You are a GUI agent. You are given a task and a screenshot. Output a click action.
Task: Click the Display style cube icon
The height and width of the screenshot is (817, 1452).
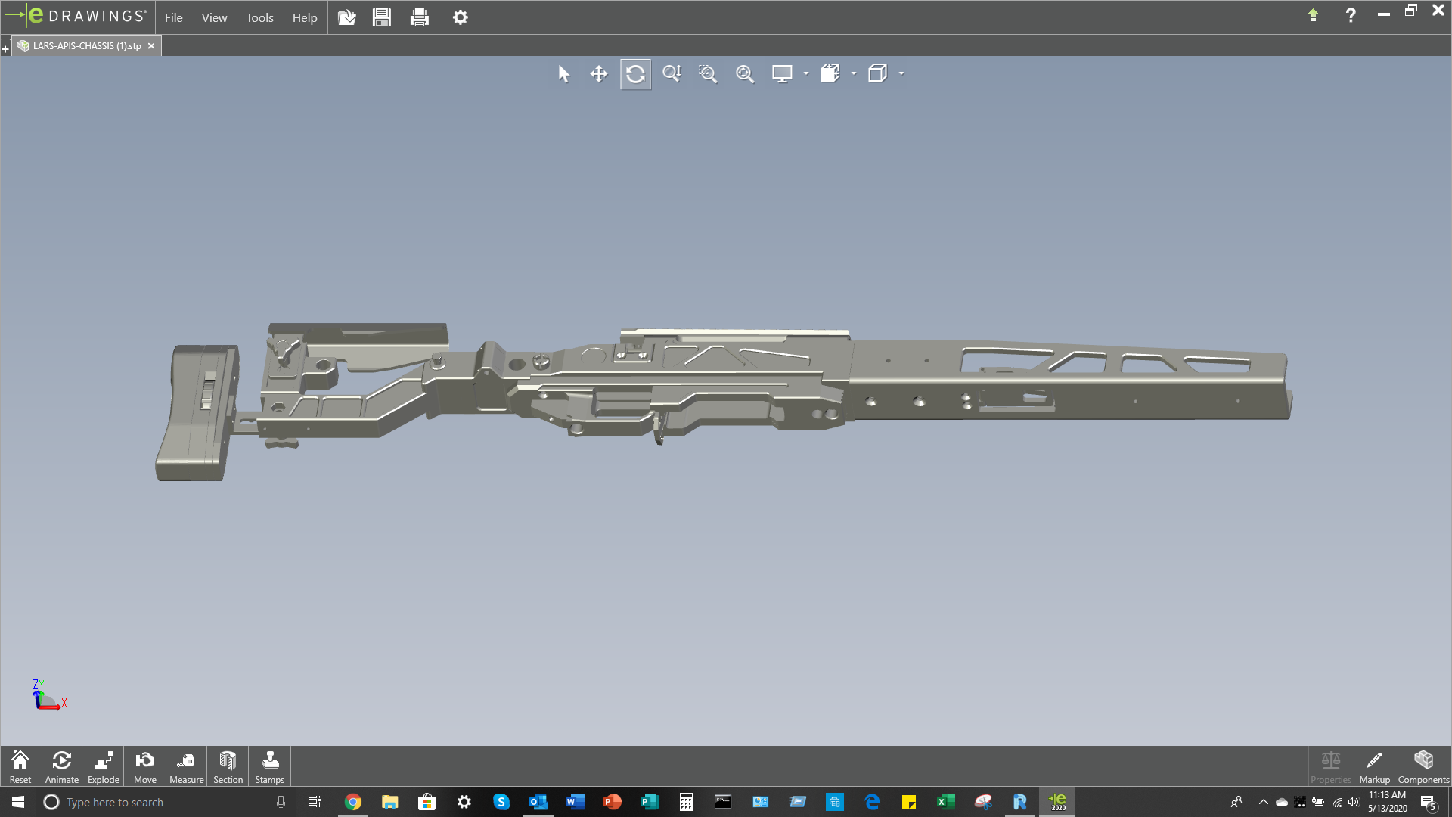click(x=830, y=73)
